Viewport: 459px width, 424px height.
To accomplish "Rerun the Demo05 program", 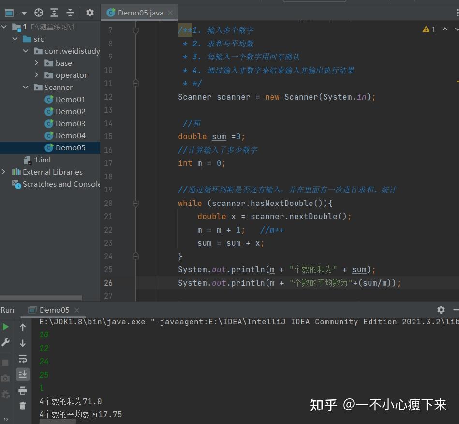I will [6, 327].
